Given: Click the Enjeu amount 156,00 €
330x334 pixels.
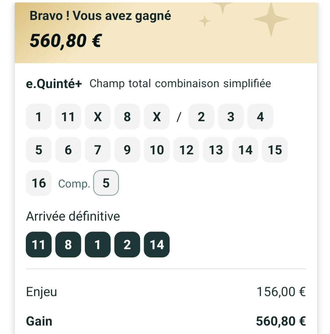Looking at the screenshot, I should 281,292.
